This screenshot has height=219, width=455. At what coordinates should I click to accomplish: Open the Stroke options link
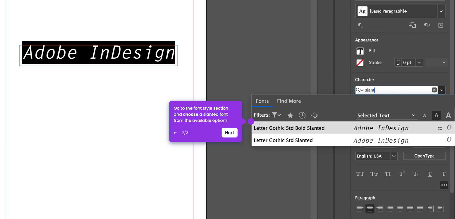pyautogui.click(x=375, y=62)
